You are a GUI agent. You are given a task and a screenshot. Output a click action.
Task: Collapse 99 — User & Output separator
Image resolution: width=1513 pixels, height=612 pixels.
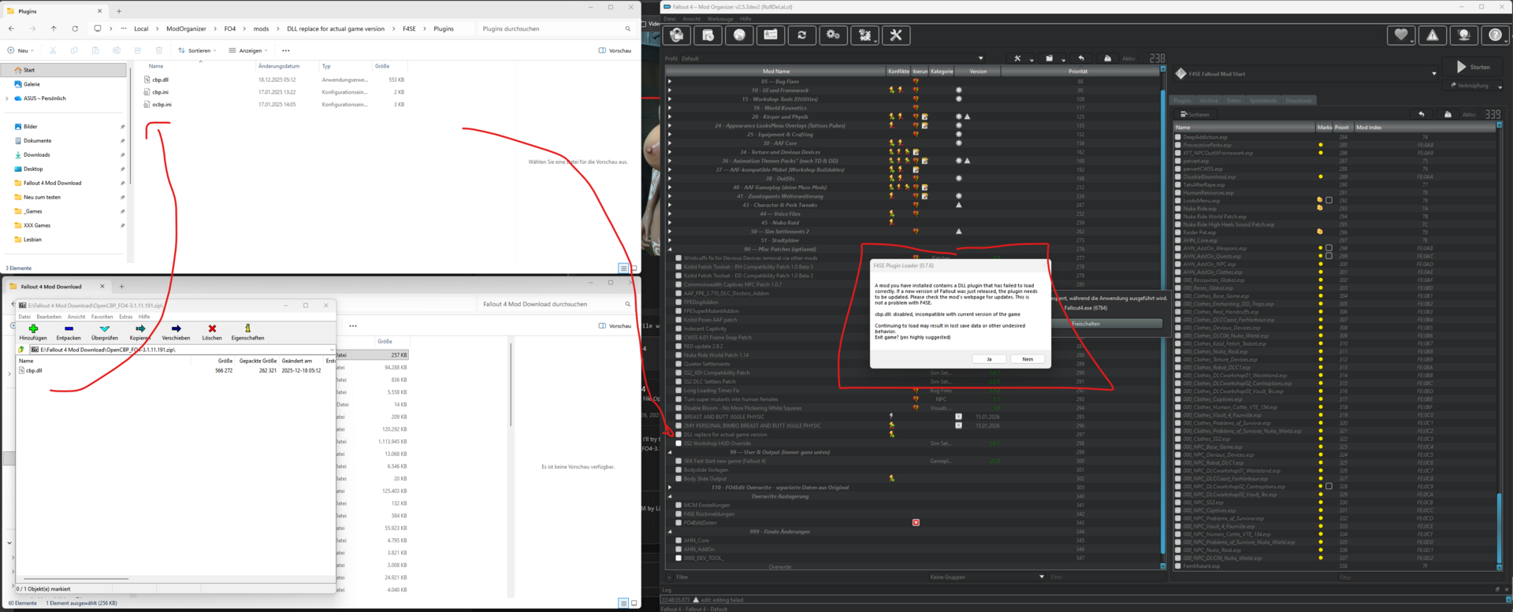[670, 452]
